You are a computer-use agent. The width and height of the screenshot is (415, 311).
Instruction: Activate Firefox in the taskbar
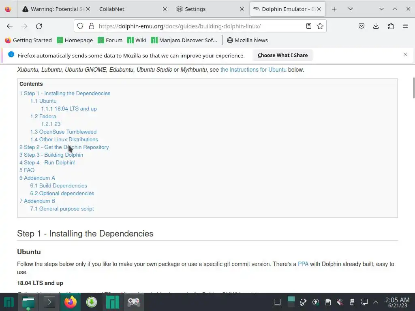(x=71, y=302)
